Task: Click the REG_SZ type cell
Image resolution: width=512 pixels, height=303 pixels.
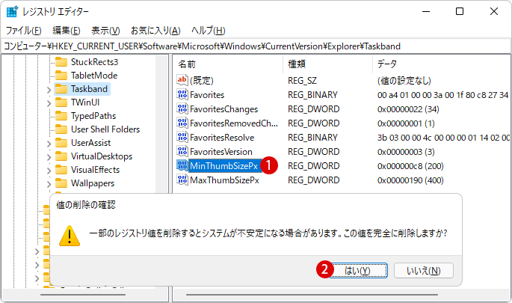Action: click(x=302, y=80)
